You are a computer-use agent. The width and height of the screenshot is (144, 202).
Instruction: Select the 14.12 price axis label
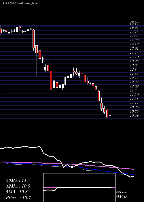coord(134,44)
